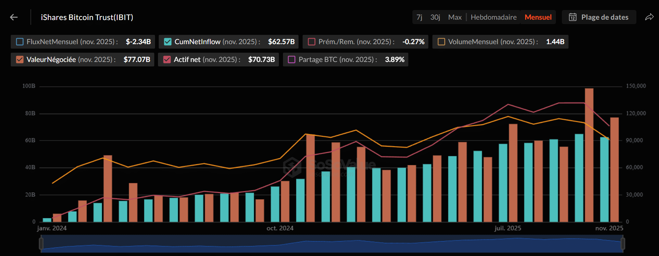Viewport: 659px width, 256px height.
Task: Switch to Hebdomadaire view
Action: [x=493, y=17]
